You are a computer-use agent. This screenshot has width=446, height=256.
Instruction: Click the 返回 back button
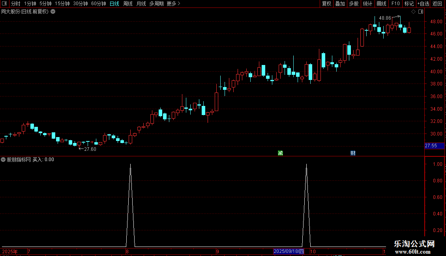(x=437, y=4)
